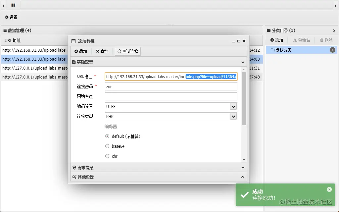This screenshot has width=339, height=212.
Task: Collapse 基础配置 section
Action: (x=159, y=62)
